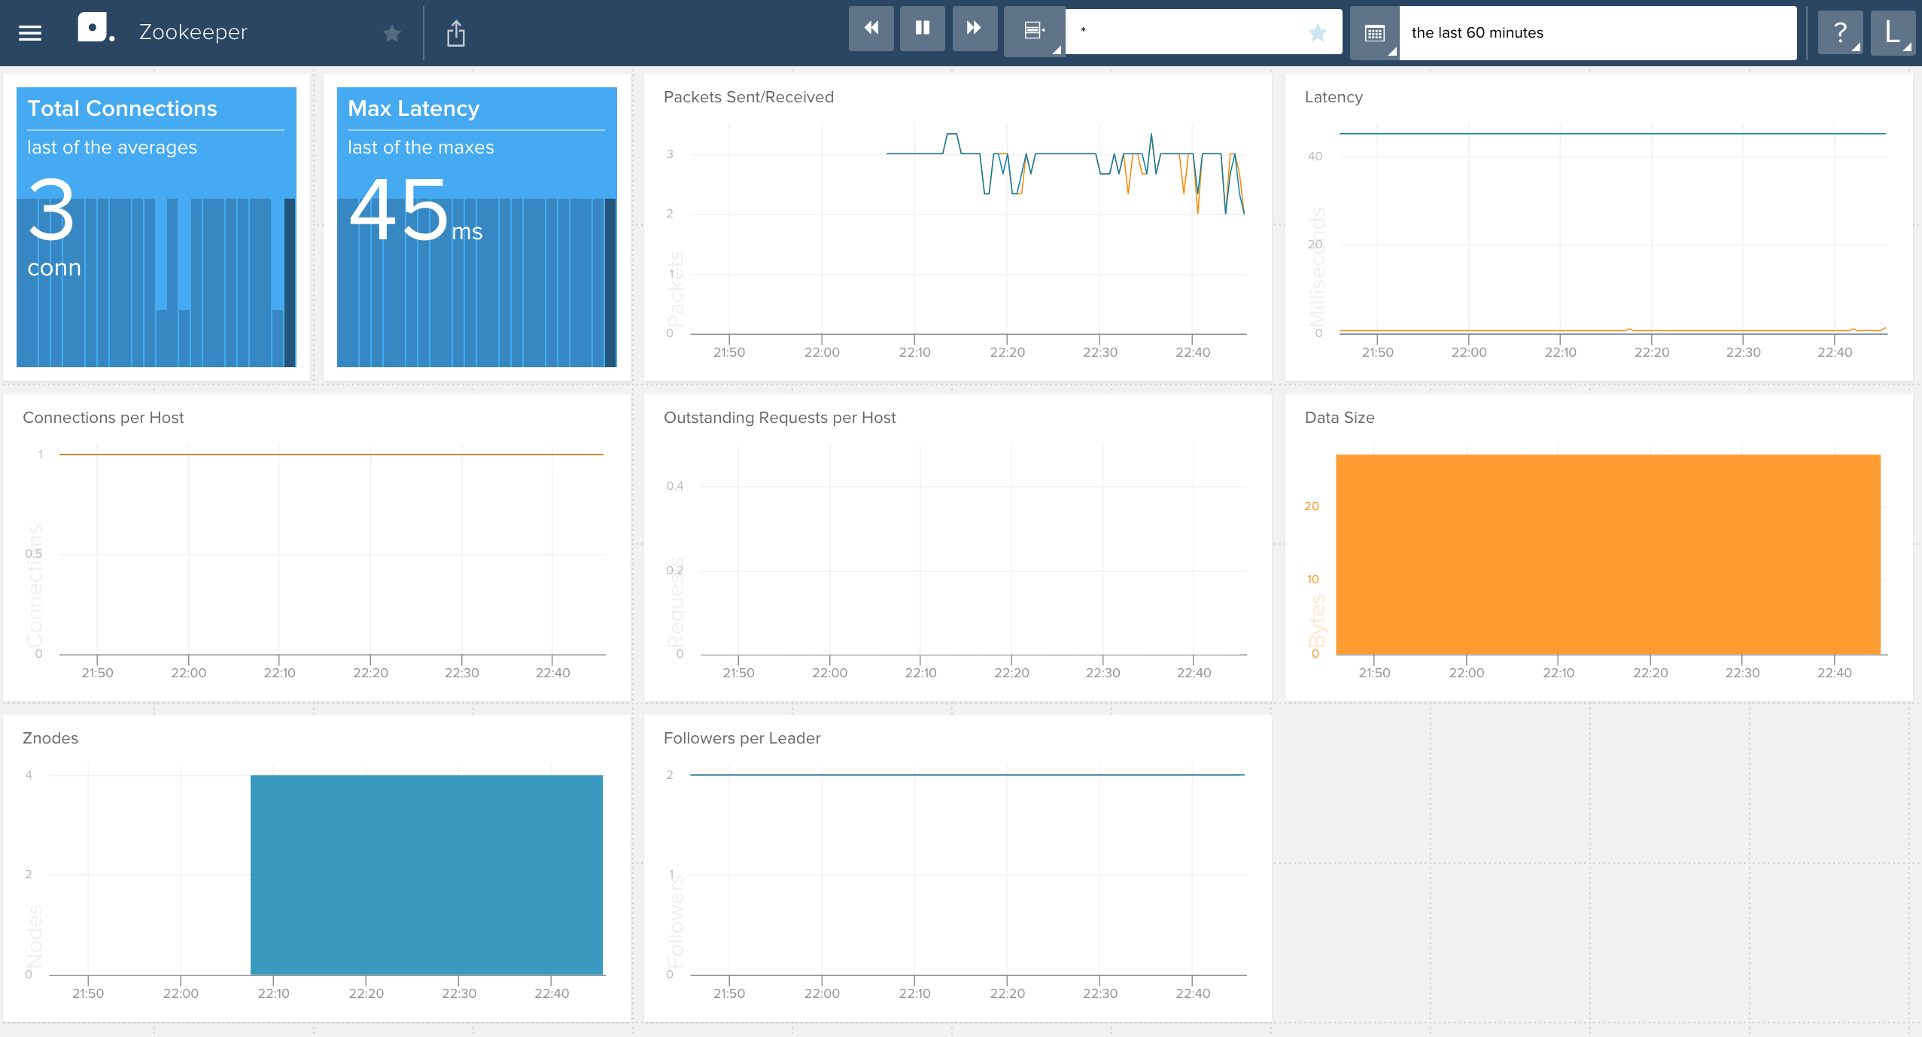Save filter using the star icon

1318,32
